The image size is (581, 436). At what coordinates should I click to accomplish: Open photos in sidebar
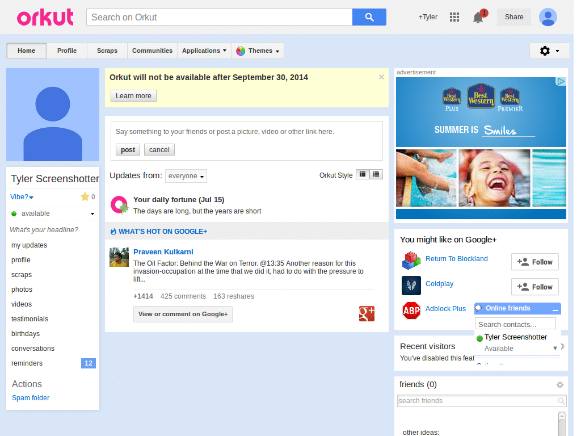22,290
